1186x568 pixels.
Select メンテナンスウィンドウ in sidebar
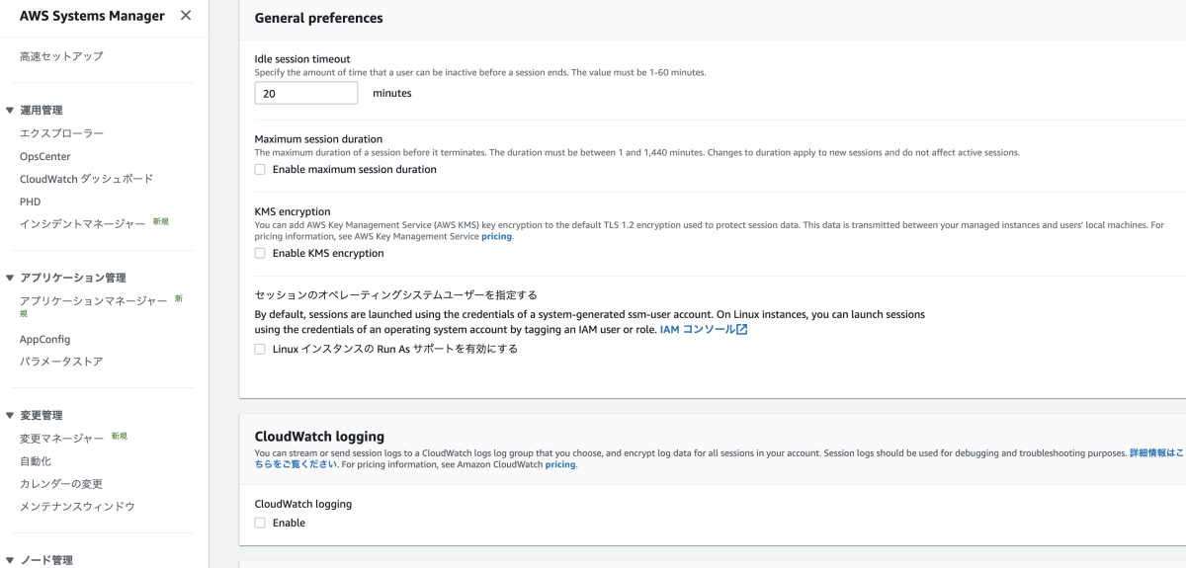(77, 507)
